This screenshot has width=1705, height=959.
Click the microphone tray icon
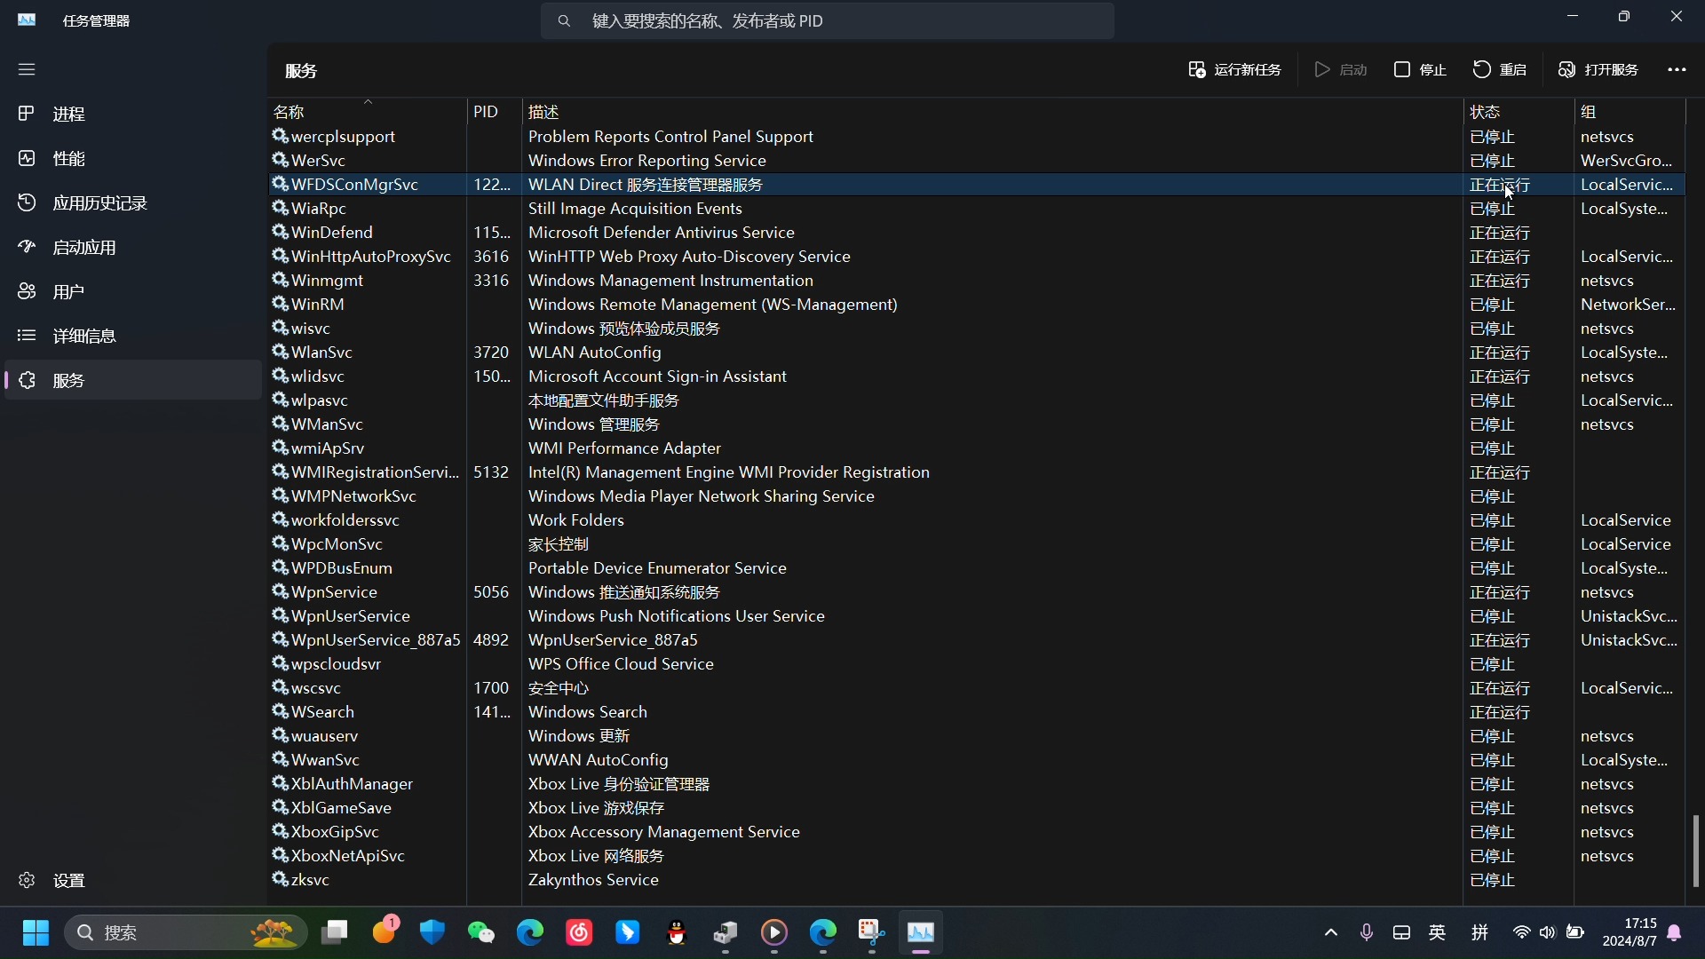1367,932
